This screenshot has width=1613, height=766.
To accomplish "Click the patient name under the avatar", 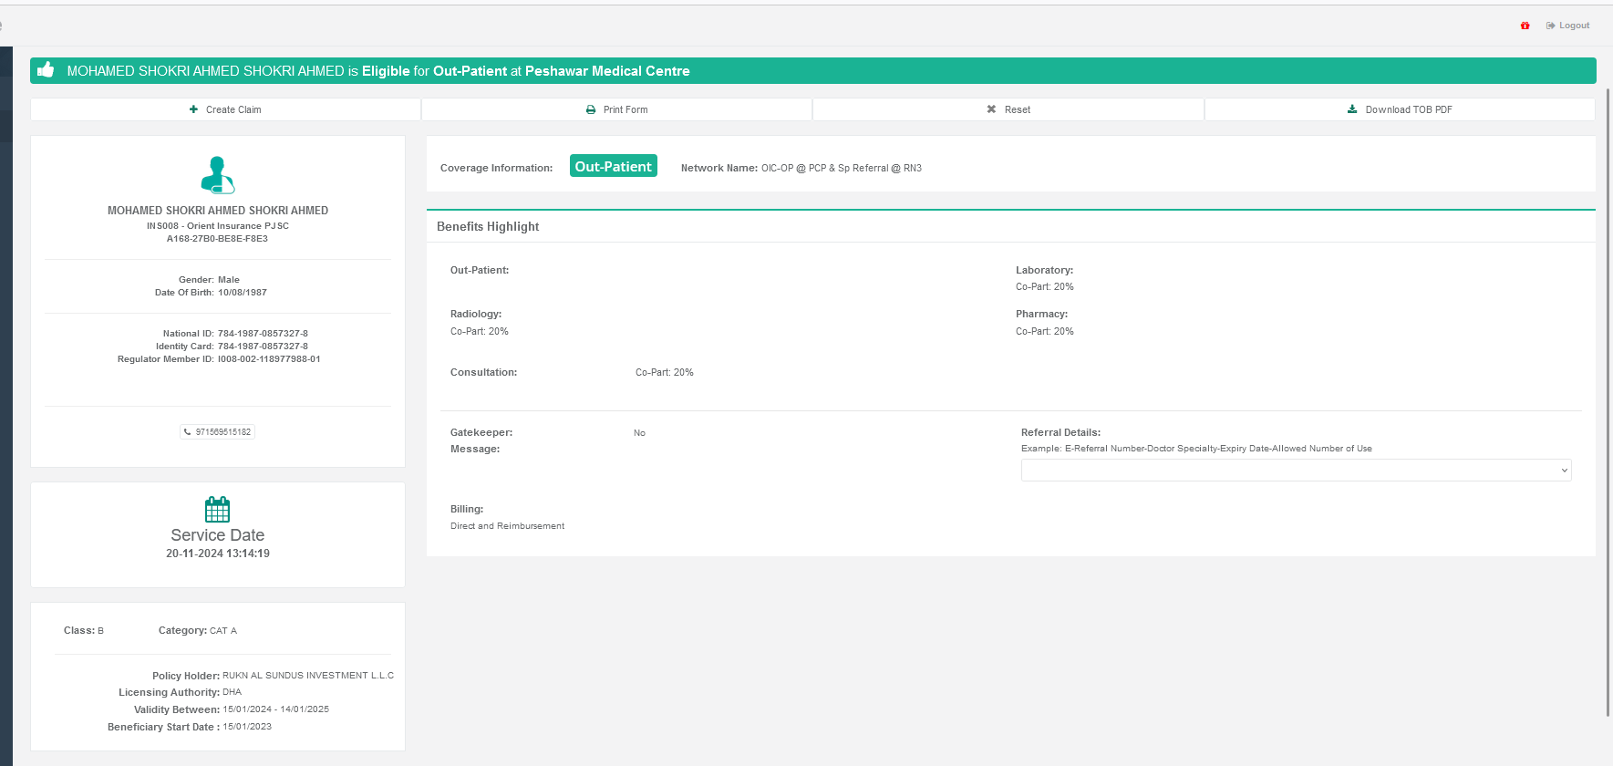I will point(218,211).
